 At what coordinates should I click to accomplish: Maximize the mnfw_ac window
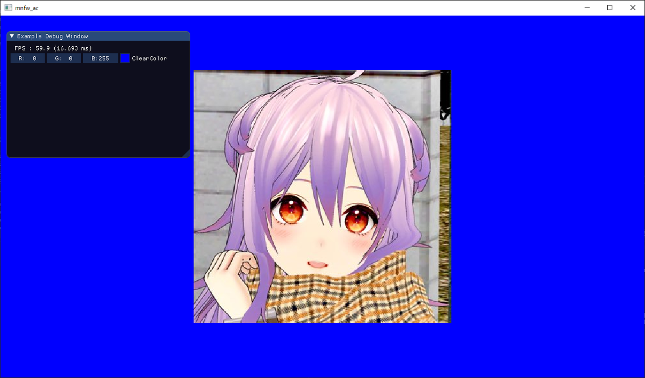tap(610, 8)
